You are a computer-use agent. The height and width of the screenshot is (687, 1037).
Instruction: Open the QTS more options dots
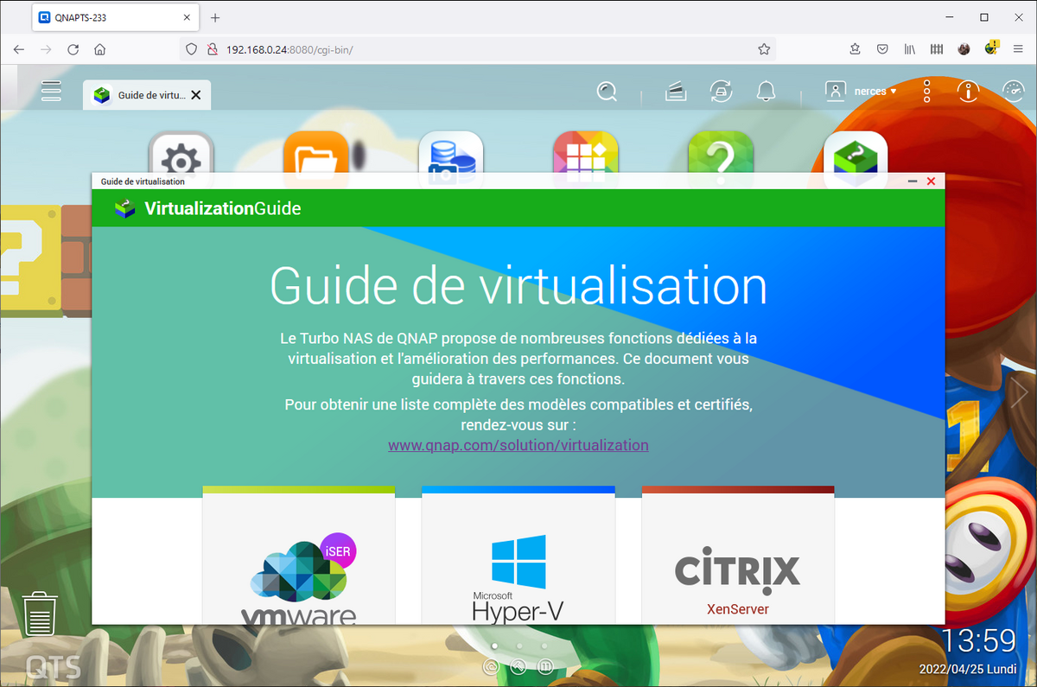point(926,91)
